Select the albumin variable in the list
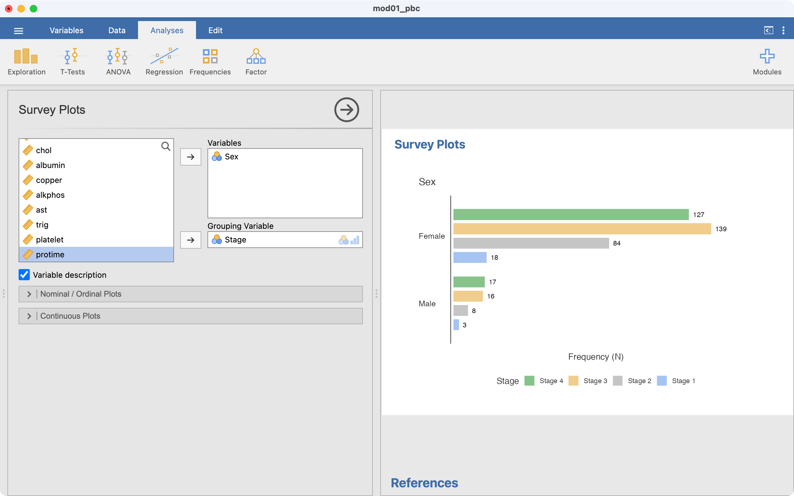Viewport: 794px width, 496px height. tap(50, 165)
